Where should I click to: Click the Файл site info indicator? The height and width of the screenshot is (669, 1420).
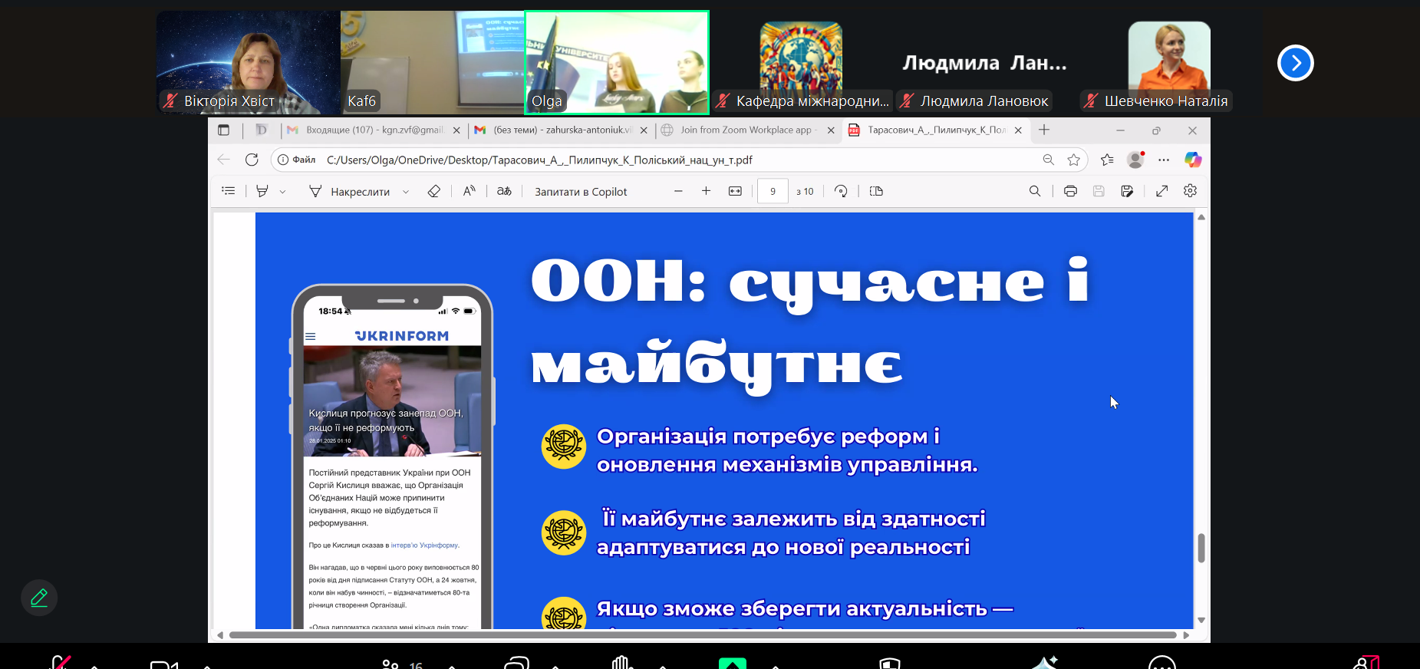297,160
